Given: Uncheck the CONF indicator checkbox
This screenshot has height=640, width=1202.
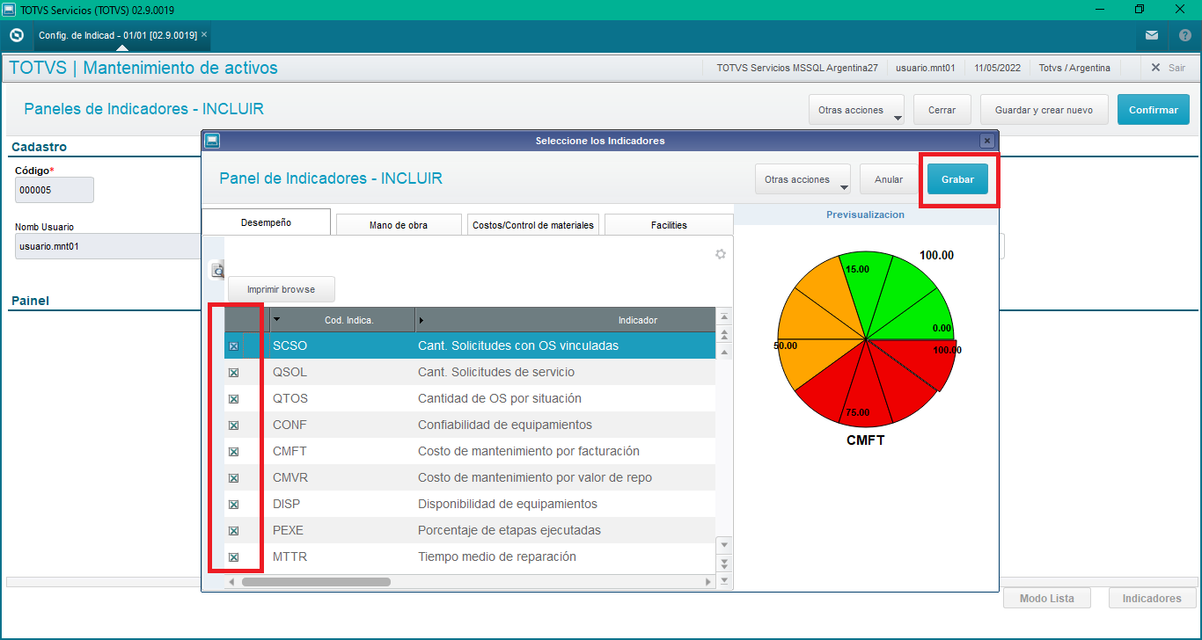Looking at the screenshot, I should click(x=234, y=425).
